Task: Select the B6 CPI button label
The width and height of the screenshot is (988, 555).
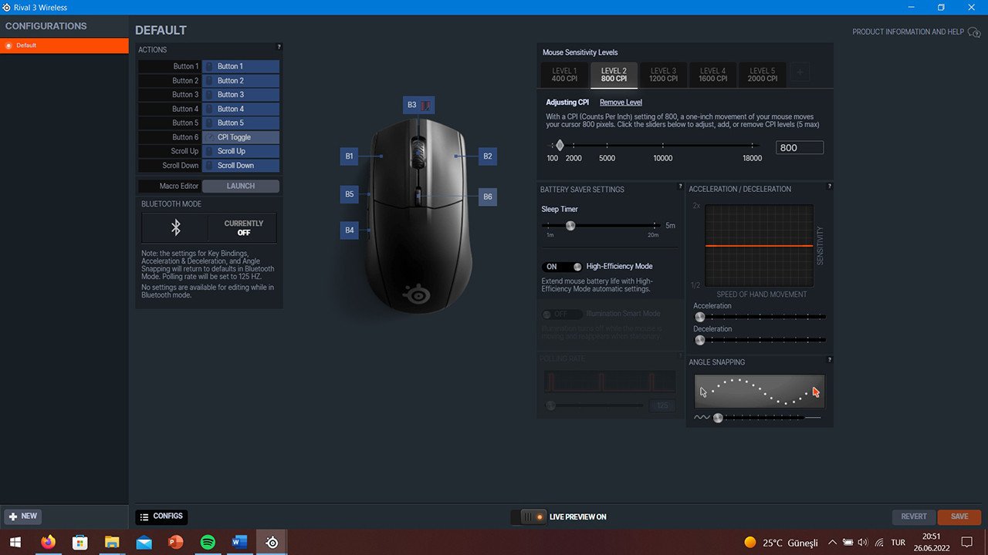Action: tap(487, 197)
